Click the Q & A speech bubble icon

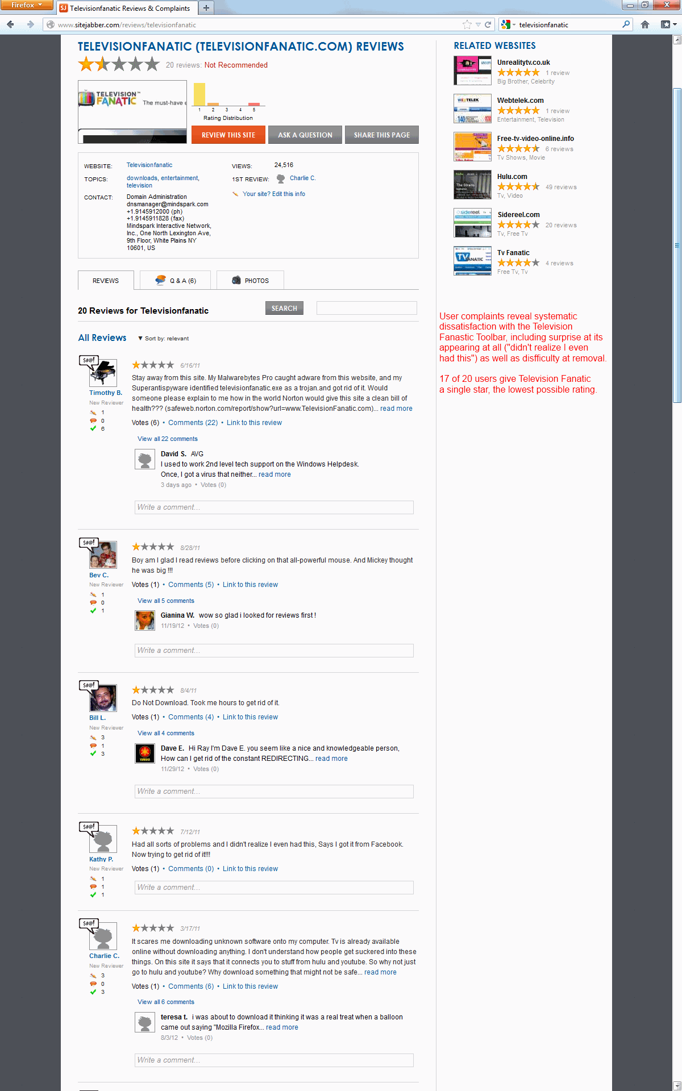point(161,280)
